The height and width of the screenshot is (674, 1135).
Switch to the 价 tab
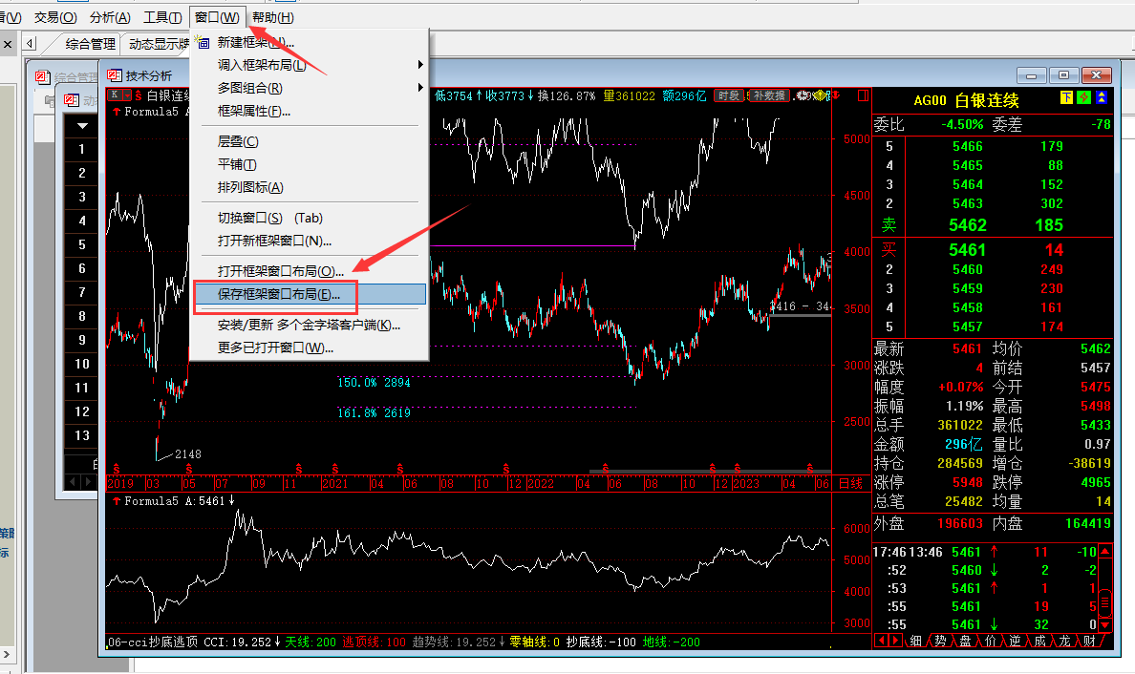[x=990, y=641]
